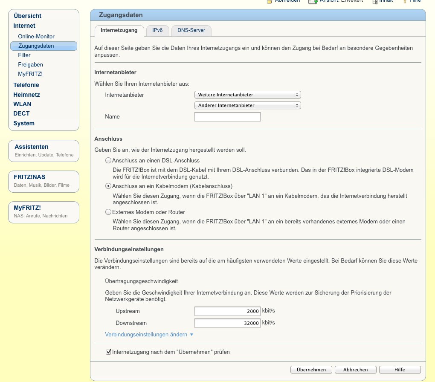435x382 pixels.
Task: Go to Freigaben in the sidebar
Action: (x=31, y=65)
